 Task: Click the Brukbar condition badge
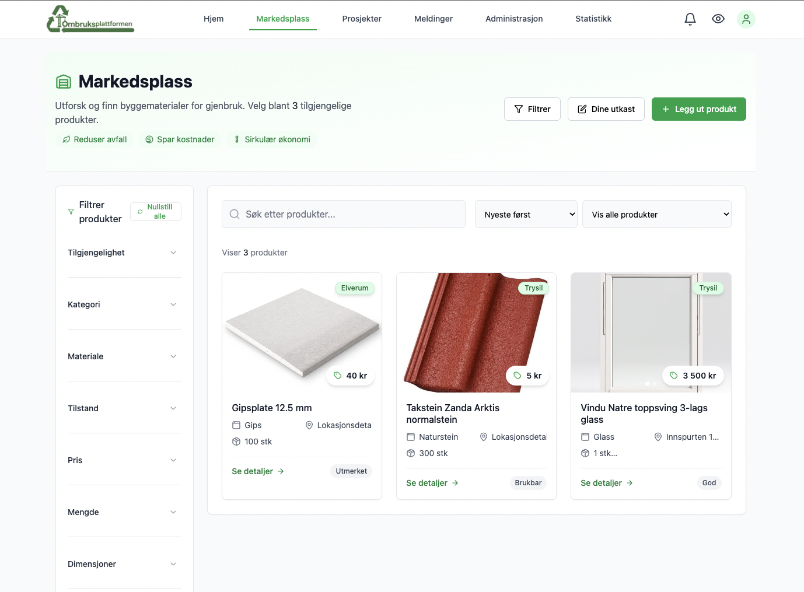click(x=528, y=483)
